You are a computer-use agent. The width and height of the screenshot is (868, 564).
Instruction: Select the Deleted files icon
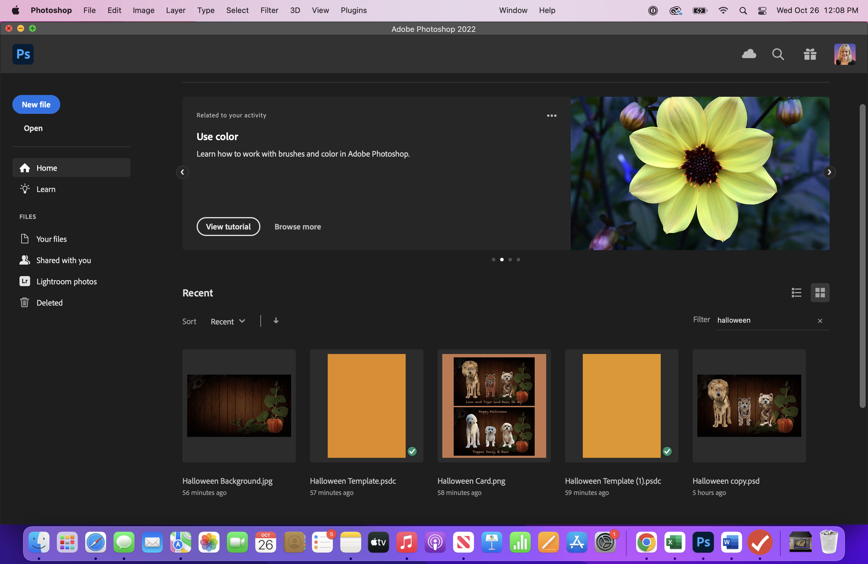24,302
